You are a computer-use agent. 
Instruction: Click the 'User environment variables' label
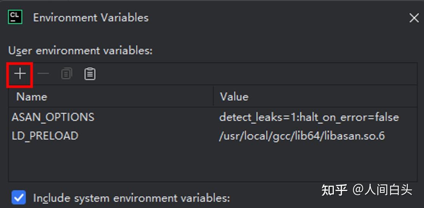(80, 50)
